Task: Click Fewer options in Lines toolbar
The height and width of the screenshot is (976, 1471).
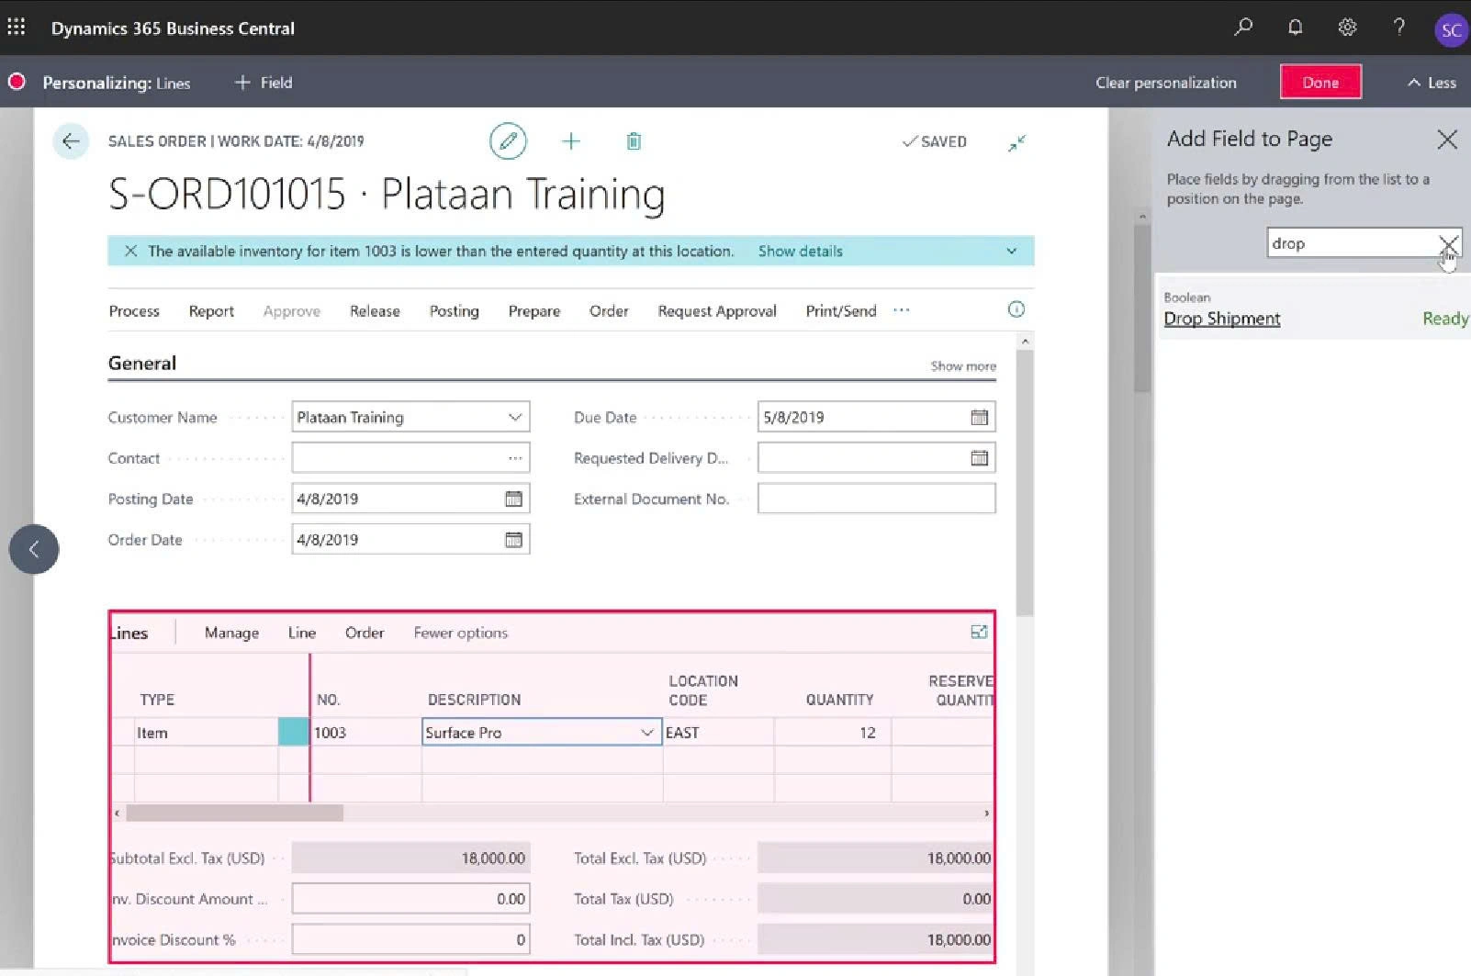Action: point(460,633)
